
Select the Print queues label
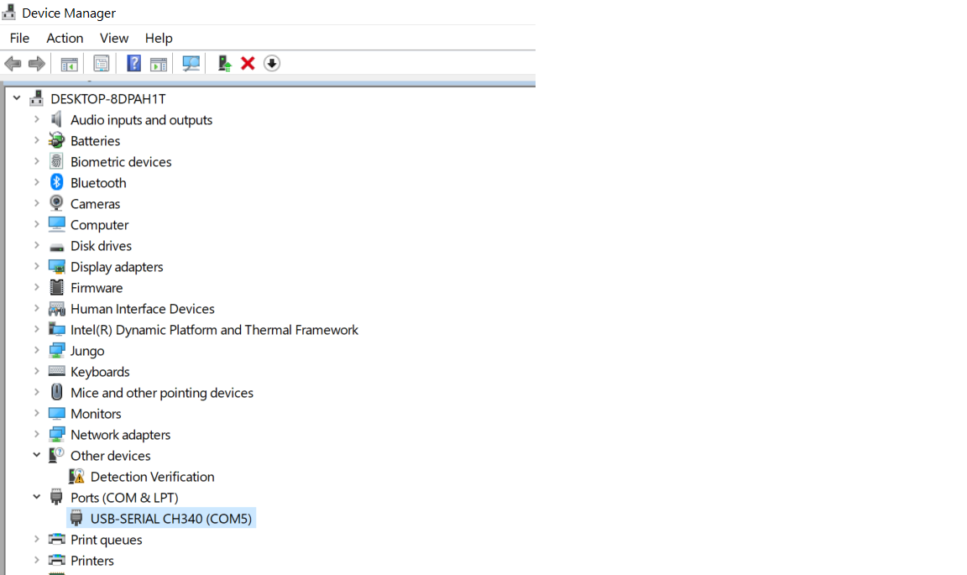pos(106,539)
